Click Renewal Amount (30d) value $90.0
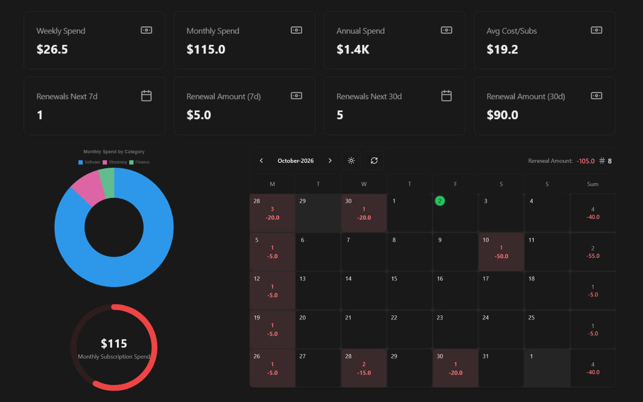This screenshot has height=402, width=643. click(502, 115)
